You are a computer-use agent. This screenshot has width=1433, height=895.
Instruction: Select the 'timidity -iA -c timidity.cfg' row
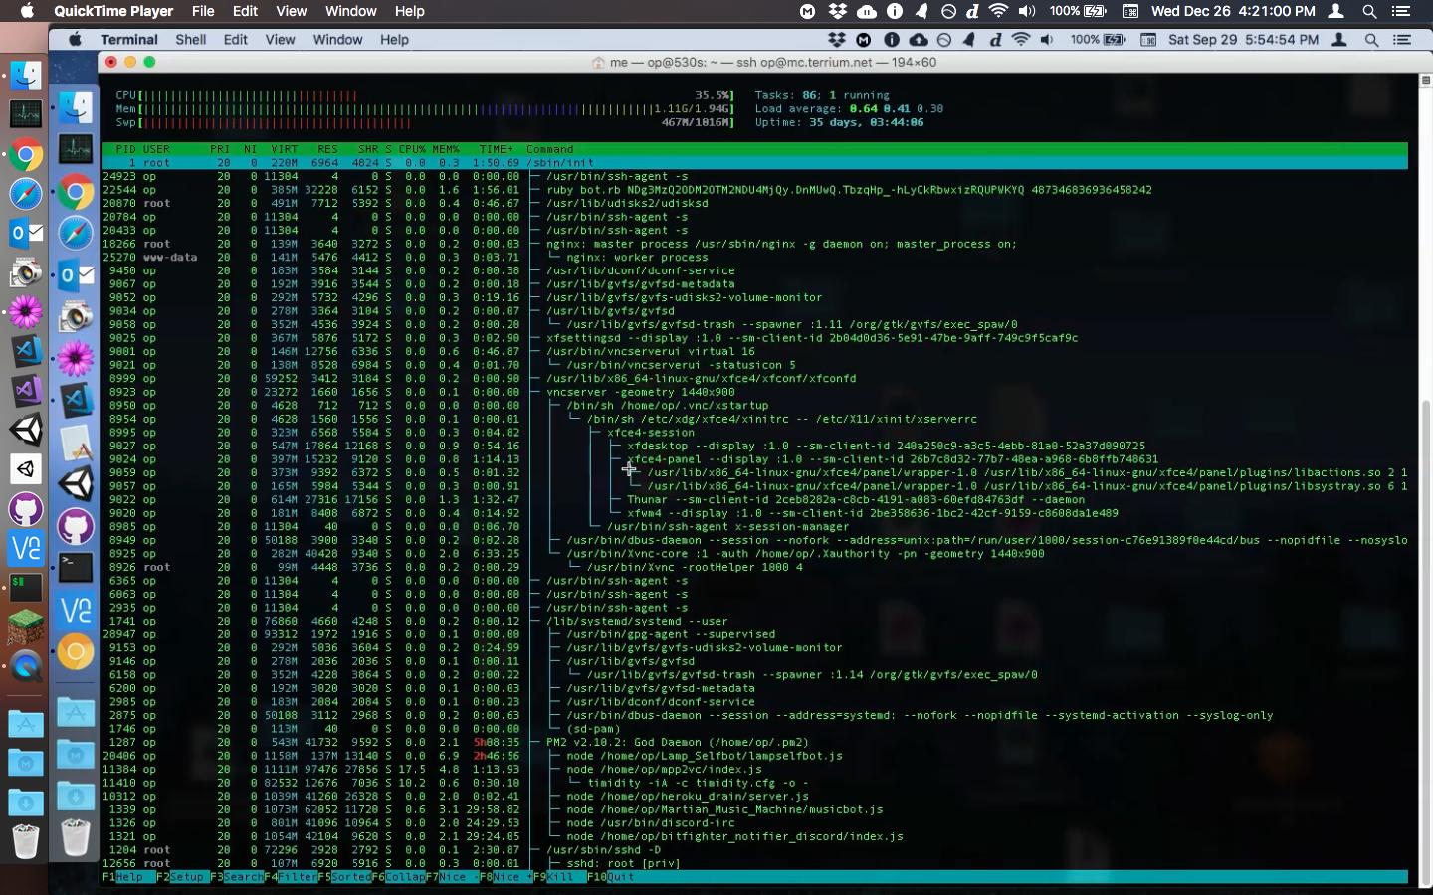click(755, 783)
